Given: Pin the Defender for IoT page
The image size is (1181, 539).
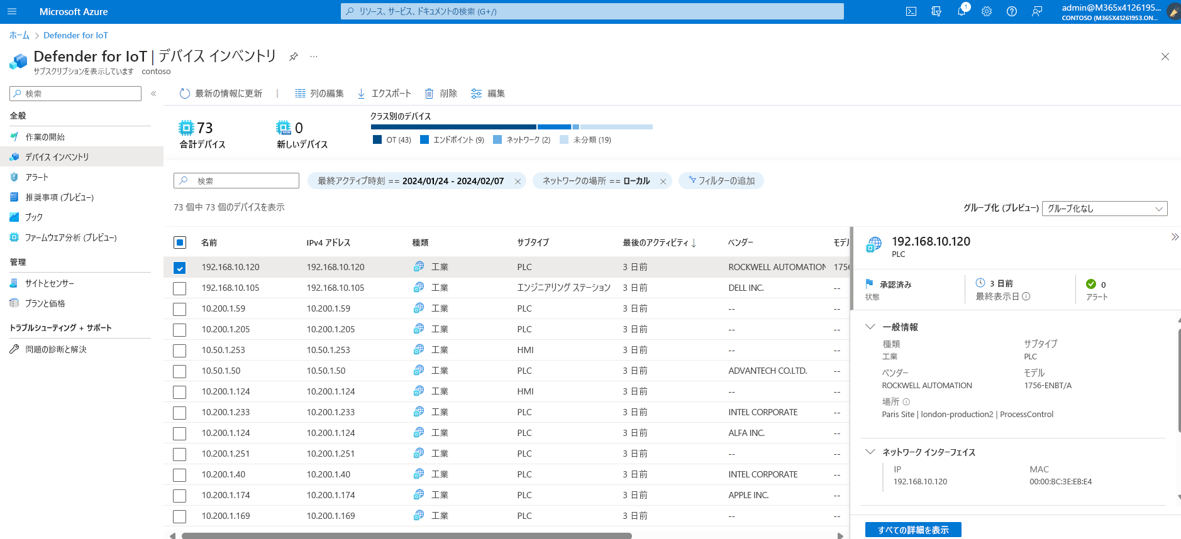Looking at the screenshot, I should (x=293, y=57).
